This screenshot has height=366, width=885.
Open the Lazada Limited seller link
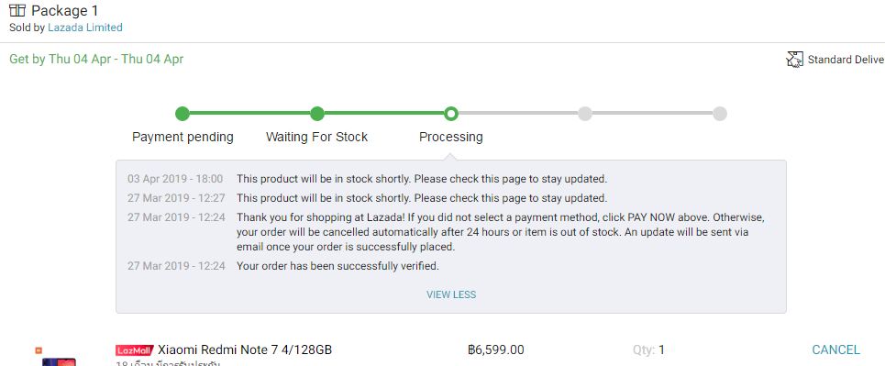(84, 28)
